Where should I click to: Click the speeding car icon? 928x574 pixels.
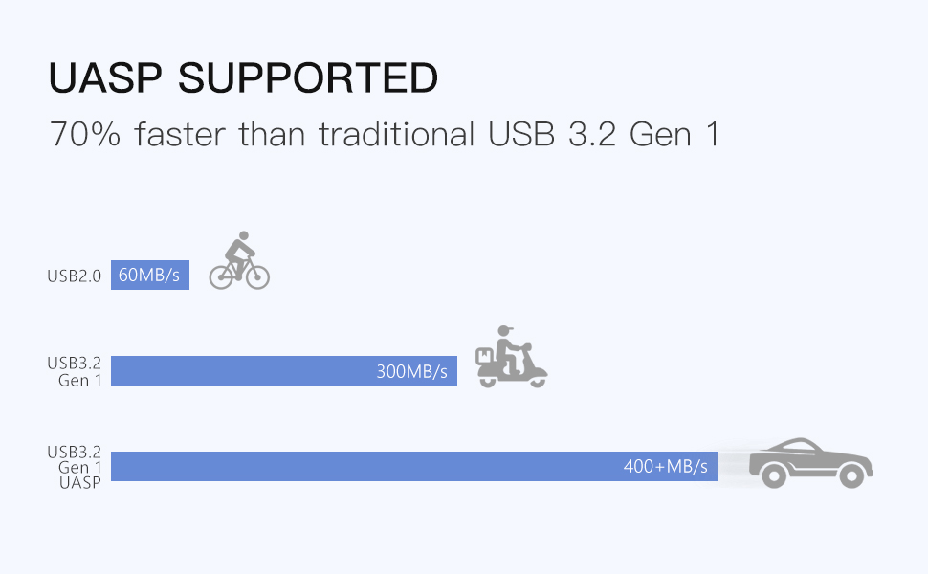tap(809, 463)
